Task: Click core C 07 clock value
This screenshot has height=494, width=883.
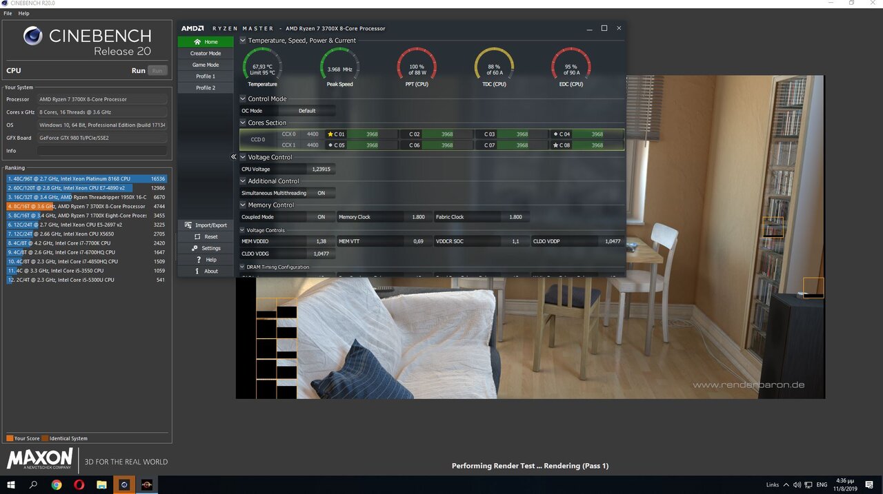Action: pos(522,145)
